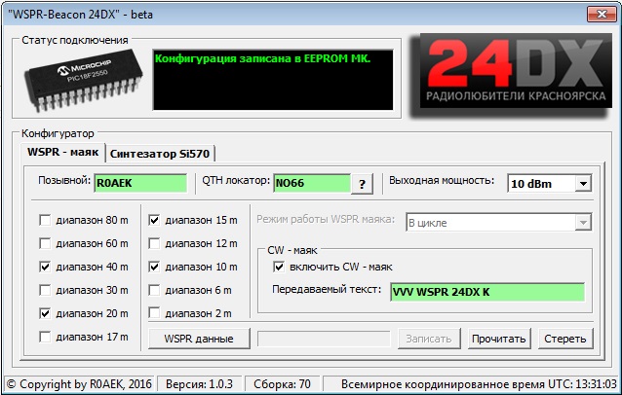Click the QTH locator field NO66
Screen dimensions: 622x395
[x=312, y=183]
